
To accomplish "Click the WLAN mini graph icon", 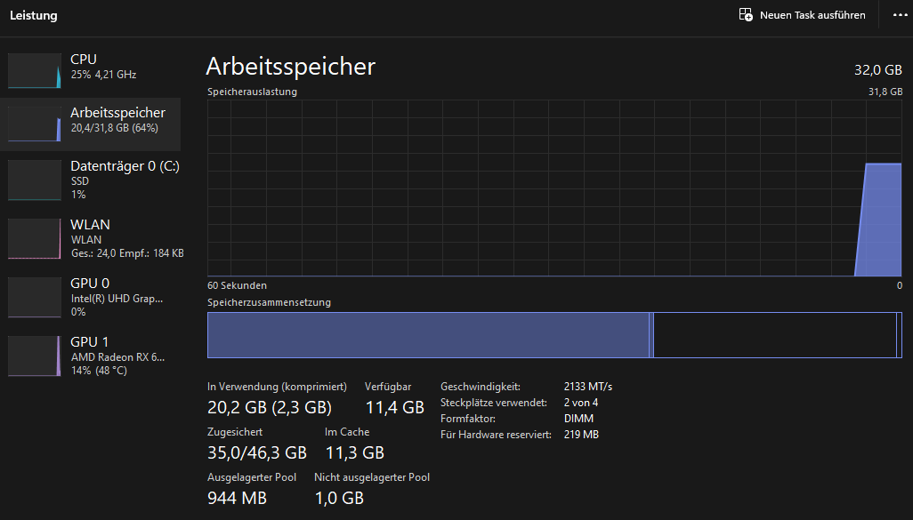I will 34,238.
